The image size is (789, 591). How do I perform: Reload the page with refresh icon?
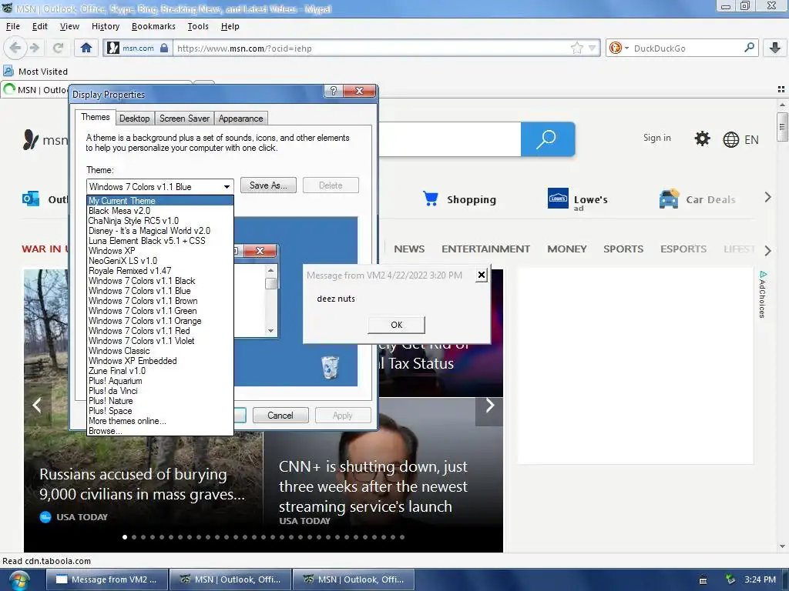pos(58,48)
